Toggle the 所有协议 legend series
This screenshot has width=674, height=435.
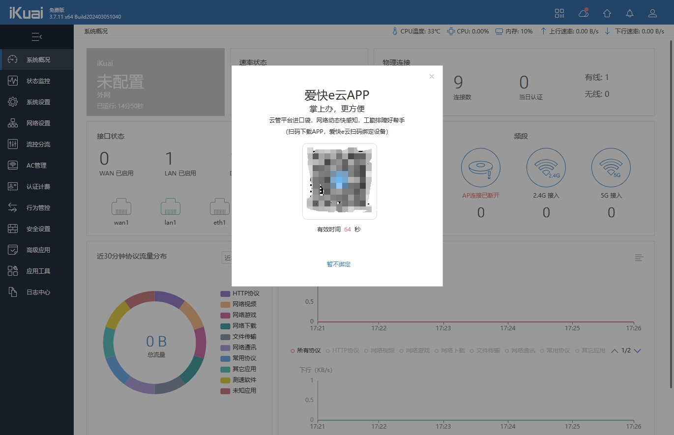pyautogui.click(x=306, y=350)
